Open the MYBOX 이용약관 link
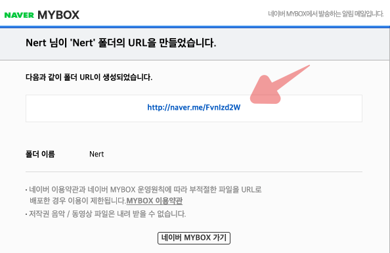This screenshot has width=390, height=253. coord(154,200)
